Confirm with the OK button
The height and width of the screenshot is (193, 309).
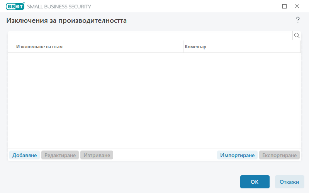point(255,182)
